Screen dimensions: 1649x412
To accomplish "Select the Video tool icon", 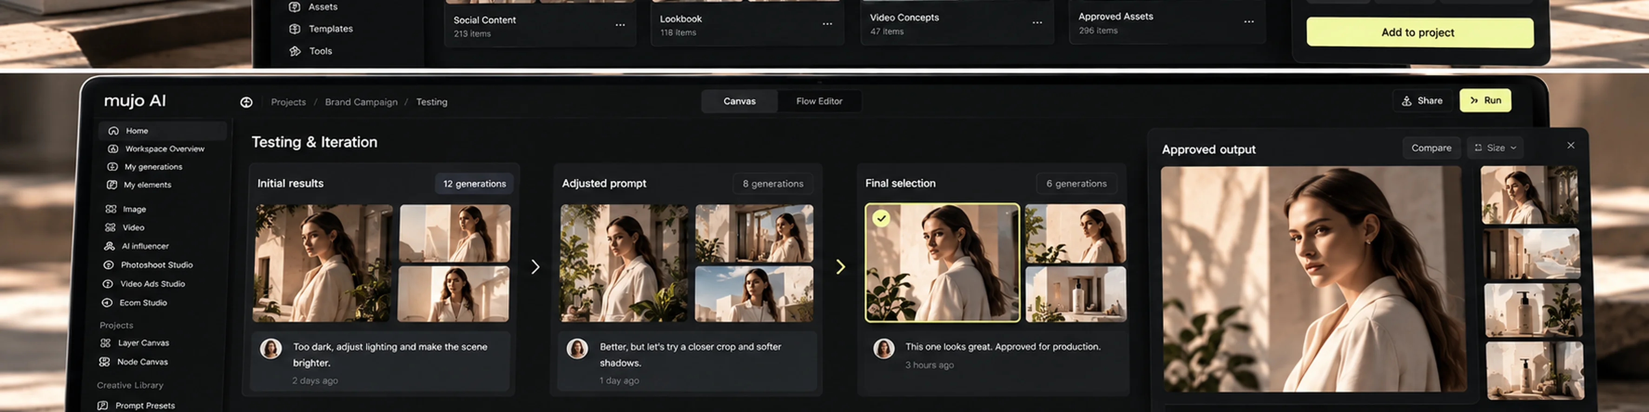I will 110,227.
